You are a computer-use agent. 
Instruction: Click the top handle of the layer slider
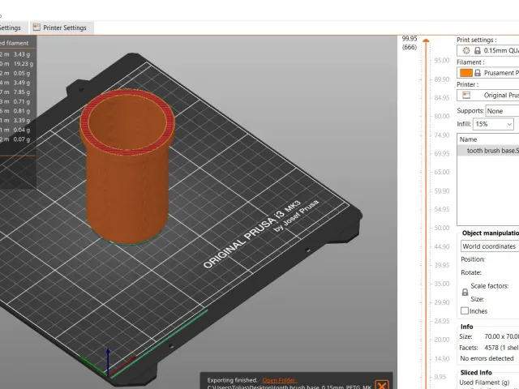[426, 41]
